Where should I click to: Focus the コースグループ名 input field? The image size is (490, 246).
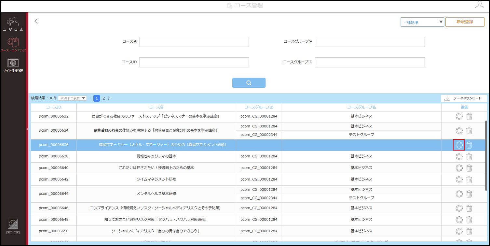370,42
